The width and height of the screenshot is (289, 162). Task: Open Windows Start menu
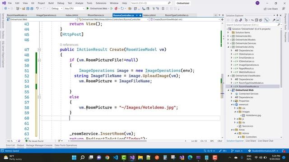click(x=74, y=157)
